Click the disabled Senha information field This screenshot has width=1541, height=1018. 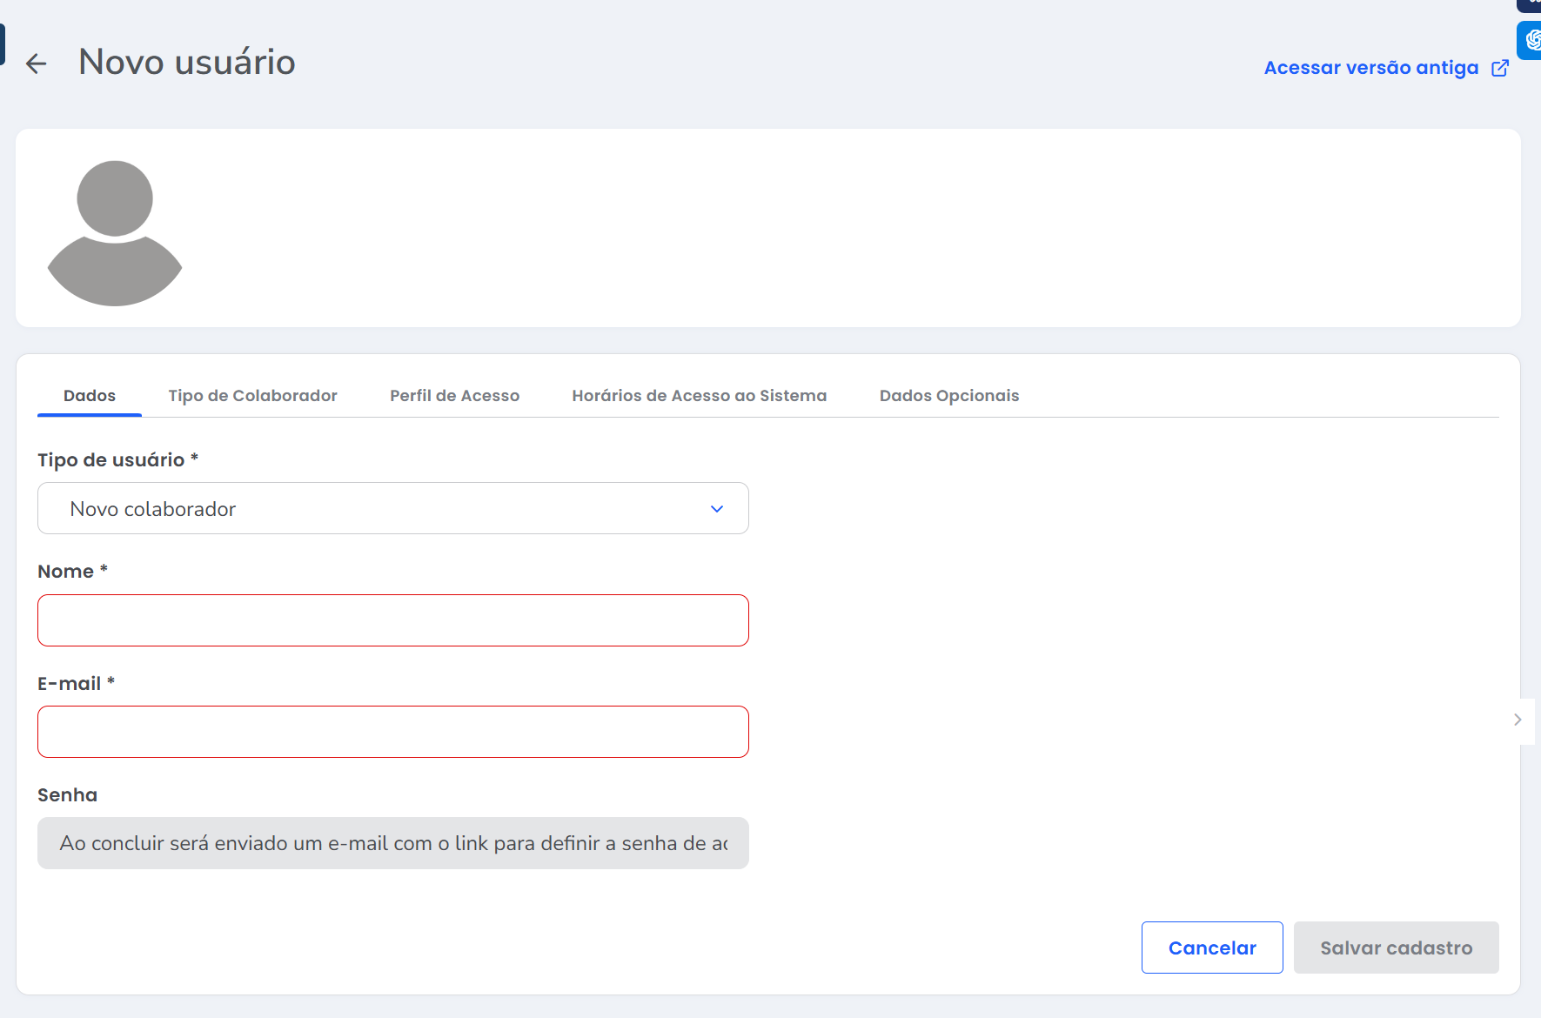[392, 843]
